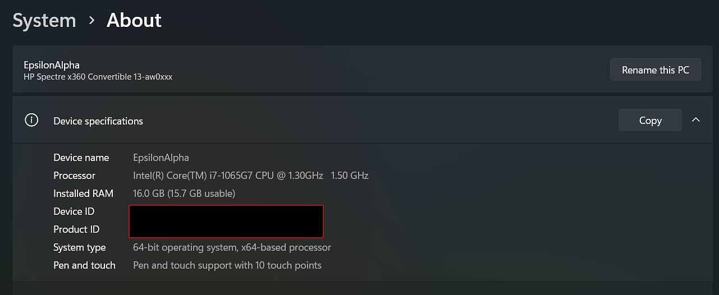
Task: Click the HP Spectre x360 Convertible model text
Action: pyautogui.click(x=98, y=77)
